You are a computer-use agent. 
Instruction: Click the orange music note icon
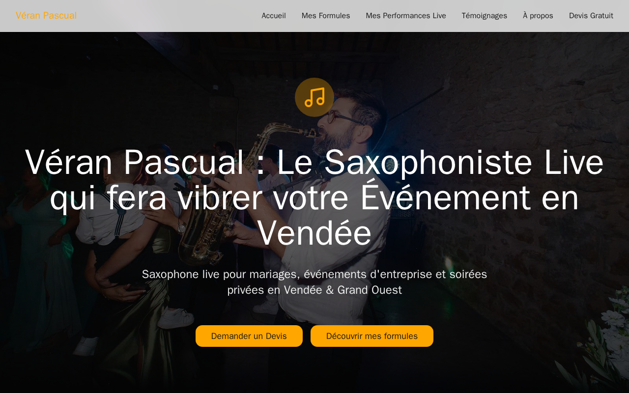[314, 97]
